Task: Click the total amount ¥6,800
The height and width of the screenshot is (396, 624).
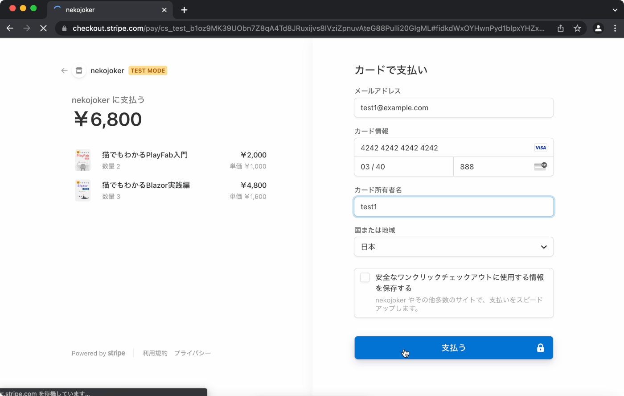Action: (108, 120)
